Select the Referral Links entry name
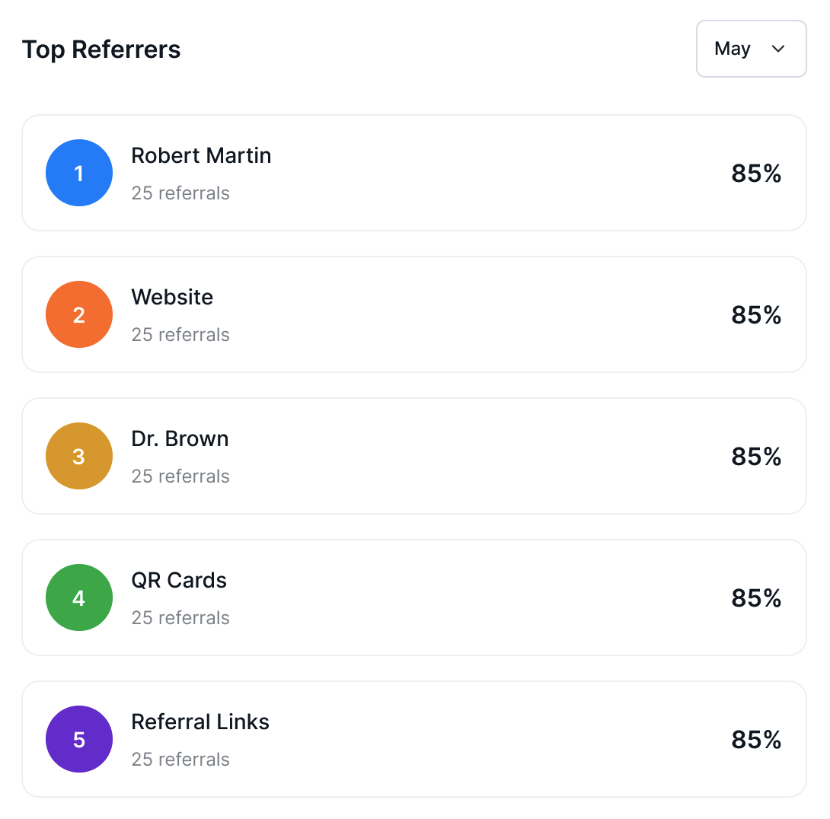 pos(200,722)
